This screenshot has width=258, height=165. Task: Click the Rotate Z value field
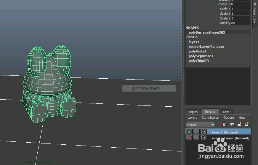[241, 4]
